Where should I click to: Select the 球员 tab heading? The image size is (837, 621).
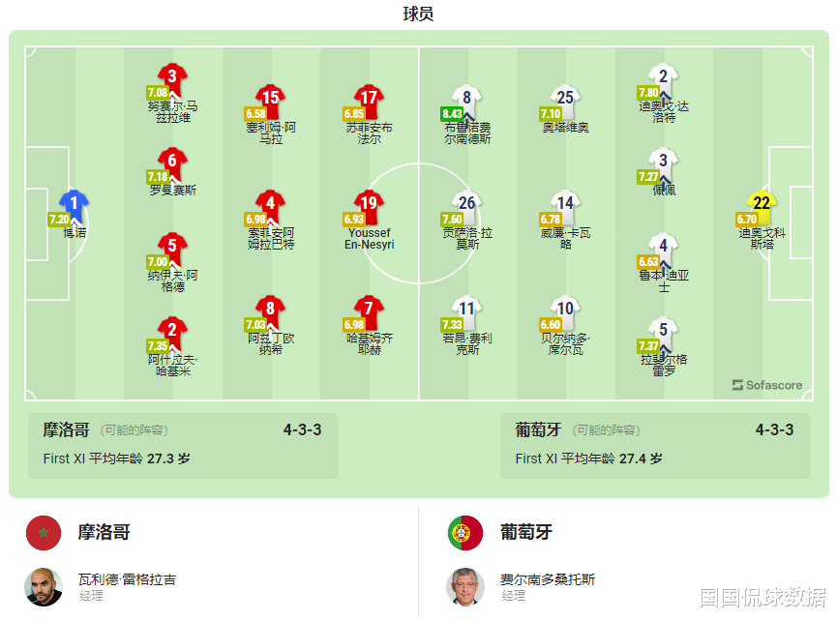tap(418, 14)
